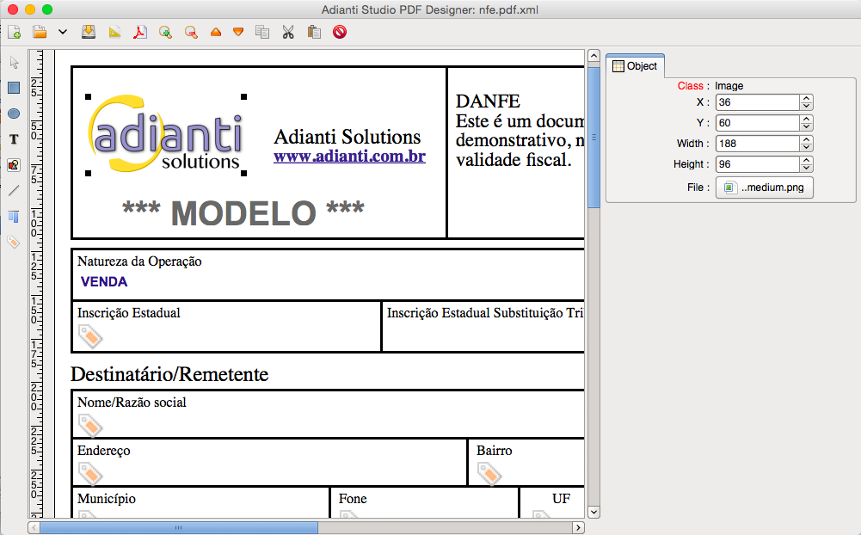Pick the Text tool marked T
This screenshot has width=861, height=535.
tap(14, 139)
